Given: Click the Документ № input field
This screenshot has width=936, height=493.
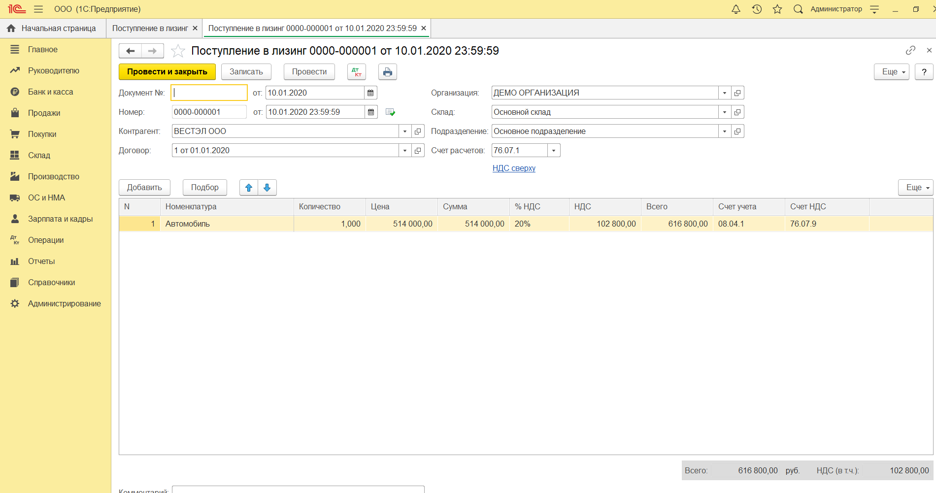Looking at the screenshot, I should coord(209,93).
